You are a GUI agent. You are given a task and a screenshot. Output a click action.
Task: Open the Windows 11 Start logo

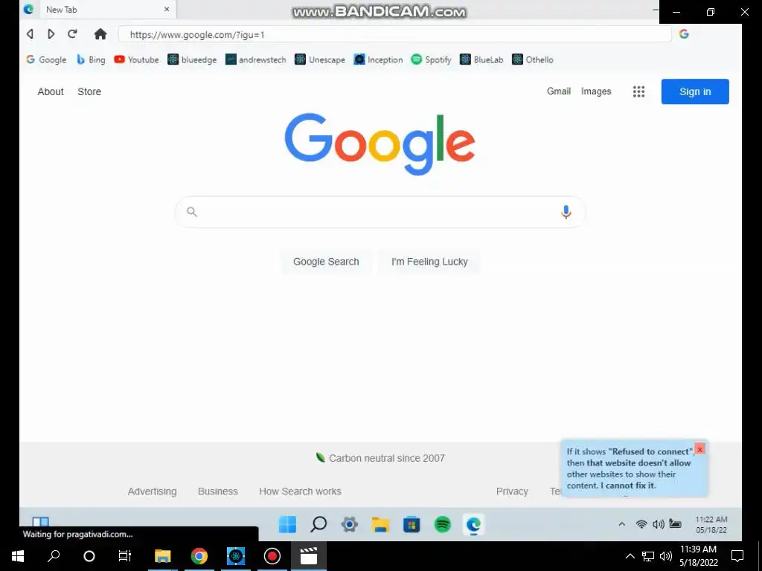click(287, 524)
